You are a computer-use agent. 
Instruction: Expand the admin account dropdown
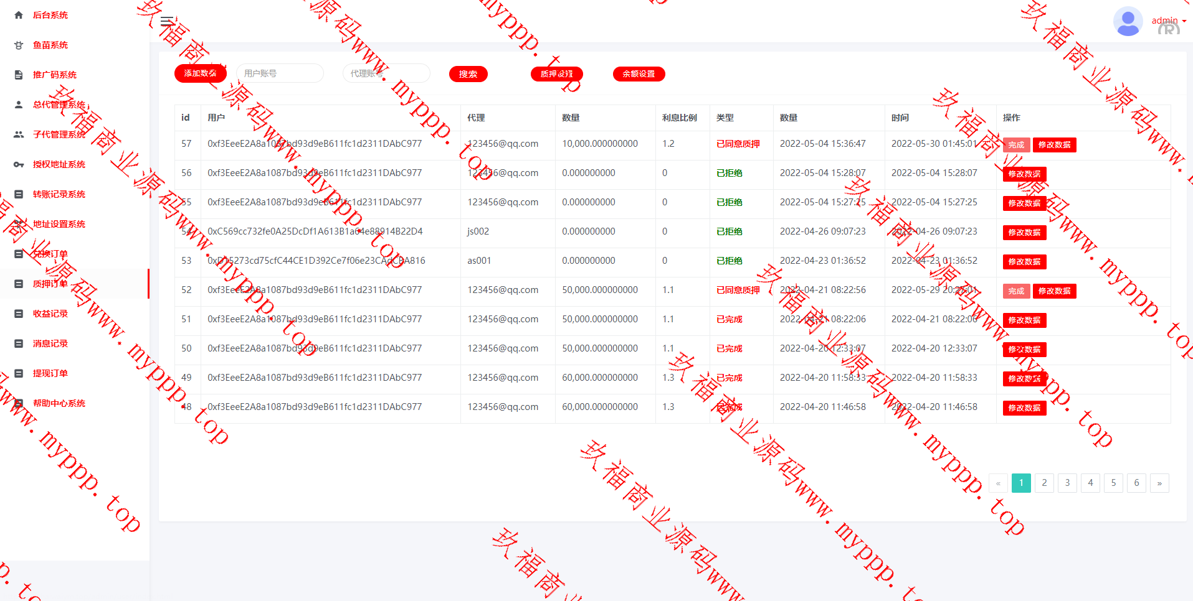pyautogui.click(x=1169, y=21)
